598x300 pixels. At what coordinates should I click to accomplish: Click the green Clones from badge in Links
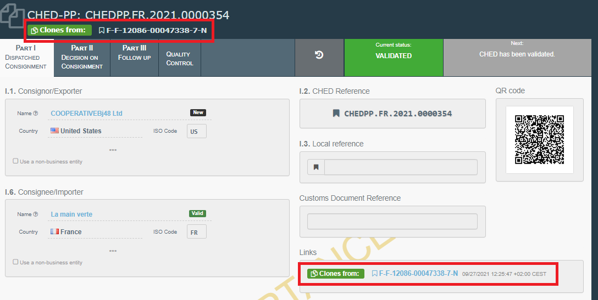(x=336, y=273)
